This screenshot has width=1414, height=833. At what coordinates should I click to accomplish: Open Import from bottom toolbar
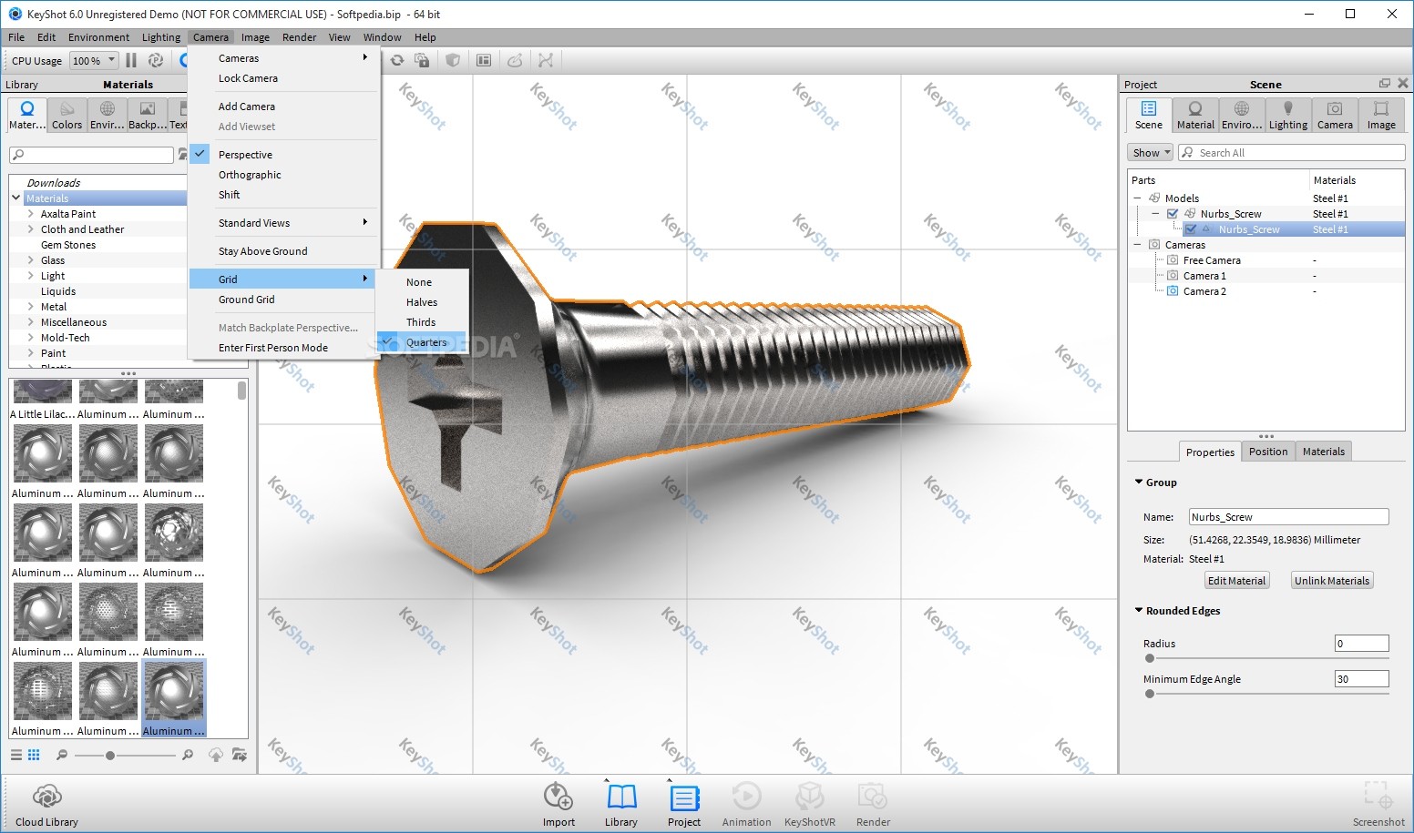pyautogui.click(x=558, y=804)
